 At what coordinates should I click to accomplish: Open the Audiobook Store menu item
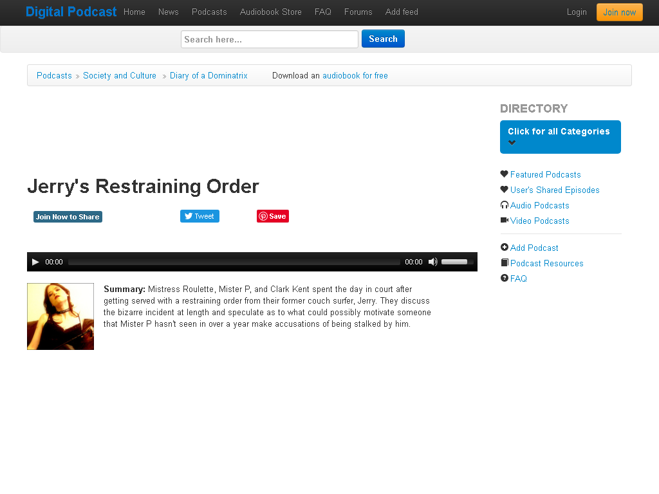[271, 12]
